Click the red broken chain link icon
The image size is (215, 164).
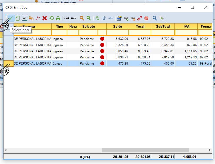[140, 18]
